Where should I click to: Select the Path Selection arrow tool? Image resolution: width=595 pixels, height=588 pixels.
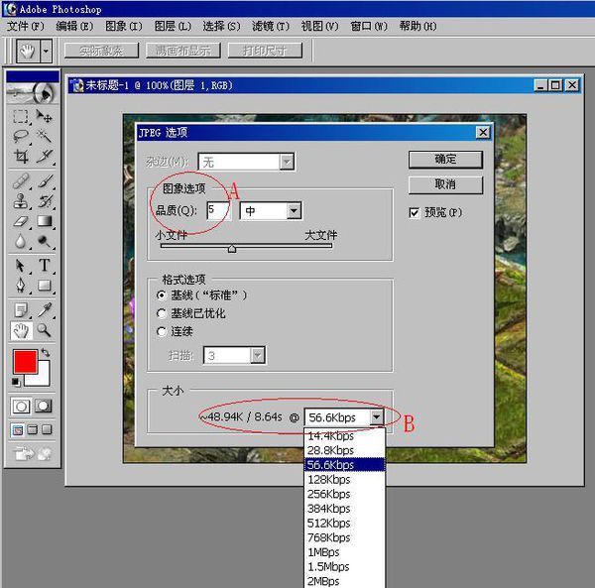pos(21,266)
